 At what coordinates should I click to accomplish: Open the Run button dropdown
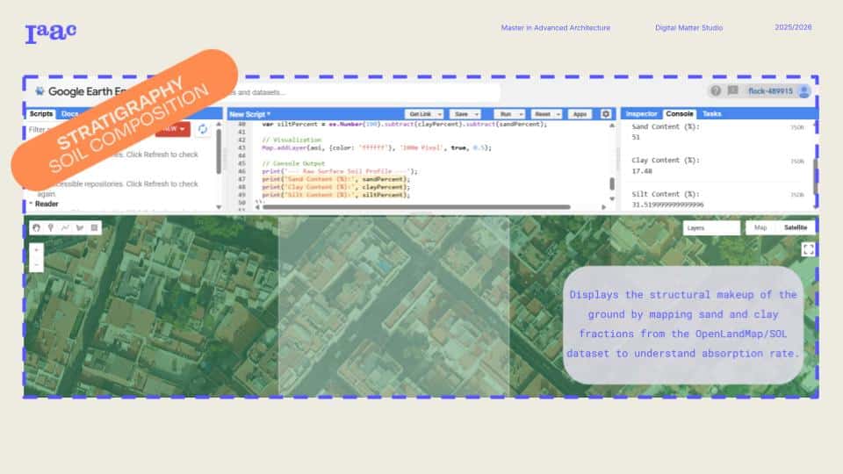[x=521, y=114]
